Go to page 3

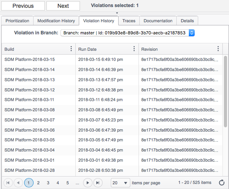[x=48, y=183]
